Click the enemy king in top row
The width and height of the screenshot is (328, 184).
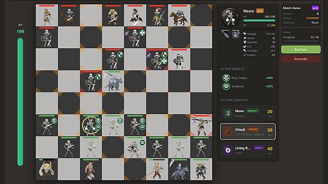click(113, 16)
